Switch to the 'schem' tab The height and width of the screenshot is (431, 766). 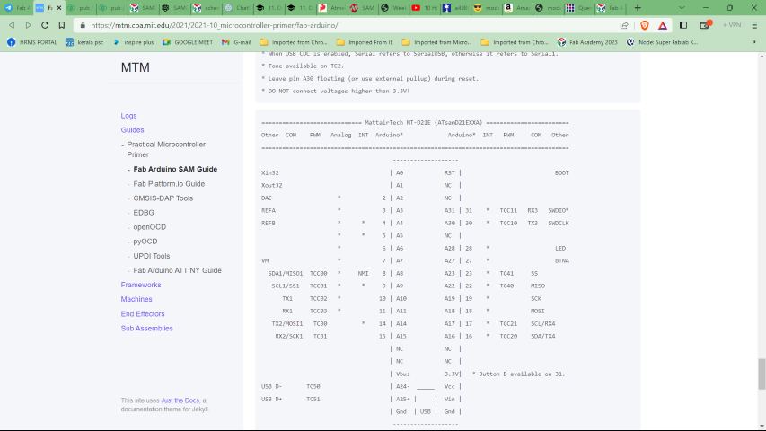206,8
